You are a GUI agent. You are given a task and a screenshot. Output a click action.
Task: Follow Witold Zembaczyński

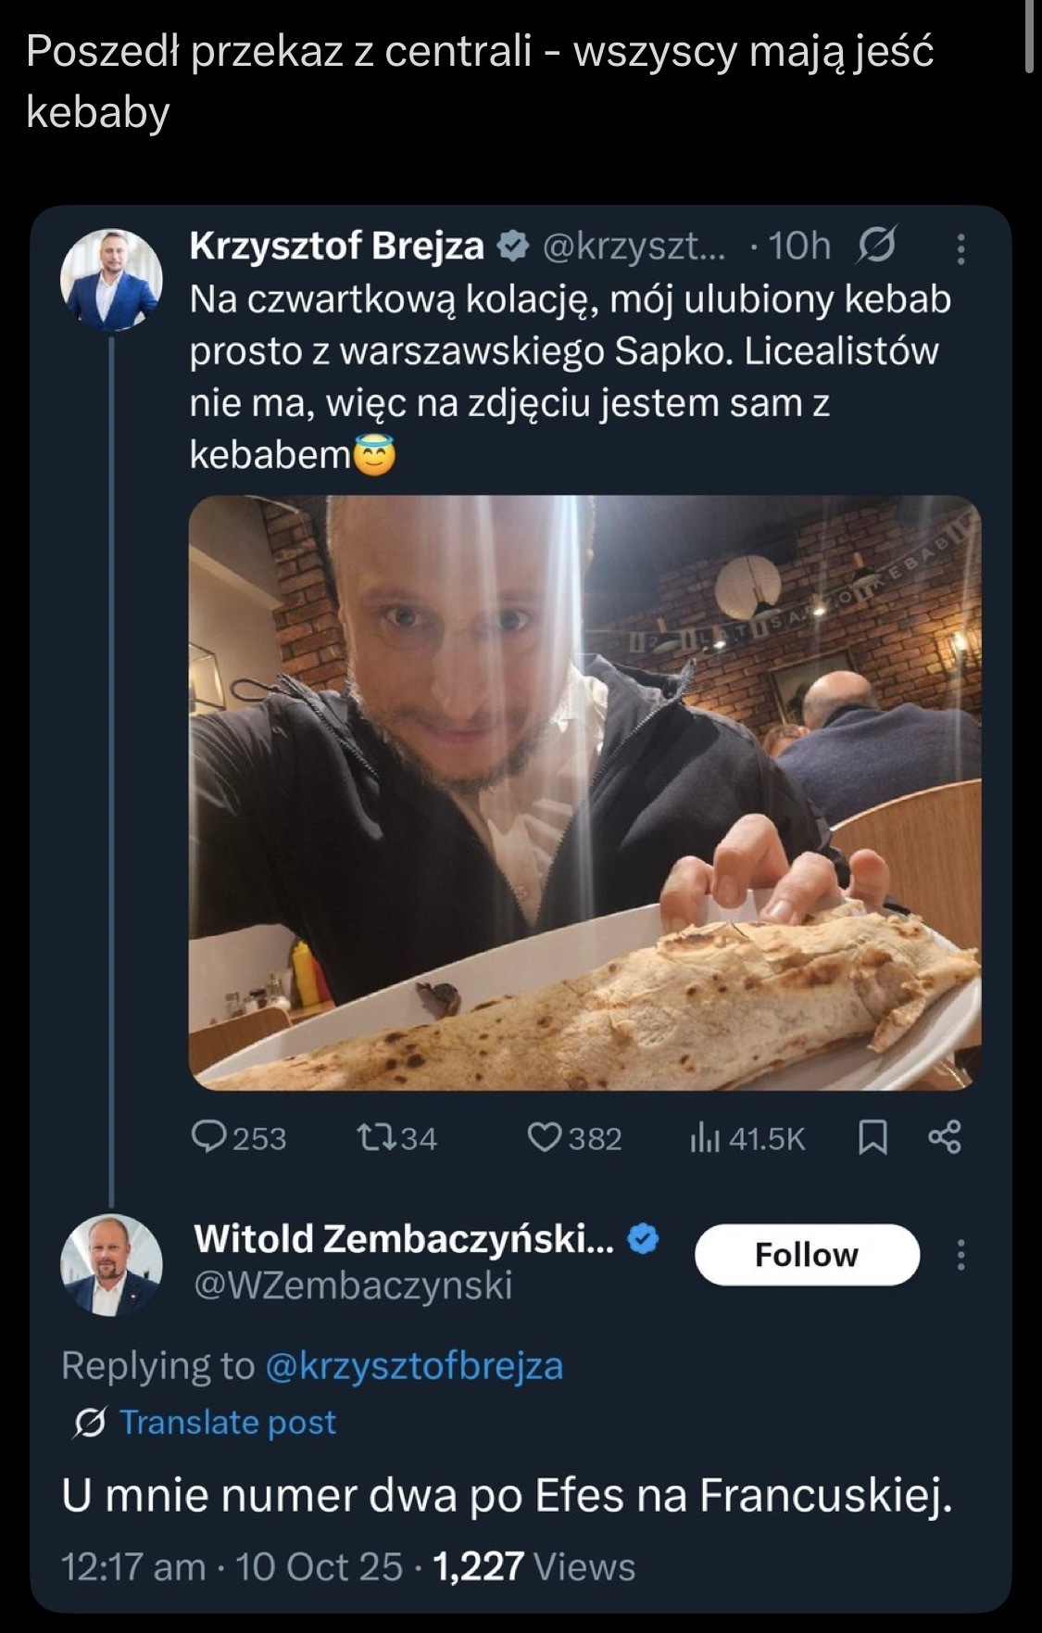pos(807,1255)
